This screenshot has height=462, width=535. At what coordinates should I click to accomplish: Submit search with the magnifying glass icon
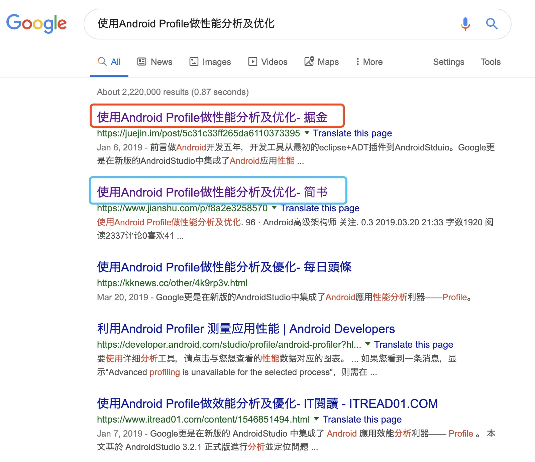coord(492,24)
